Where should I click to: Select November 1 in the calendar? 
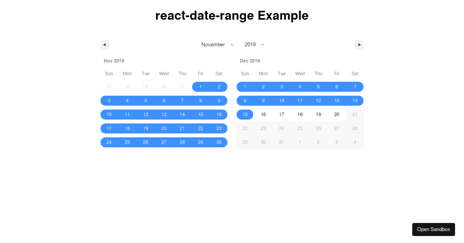coord(201,86)
